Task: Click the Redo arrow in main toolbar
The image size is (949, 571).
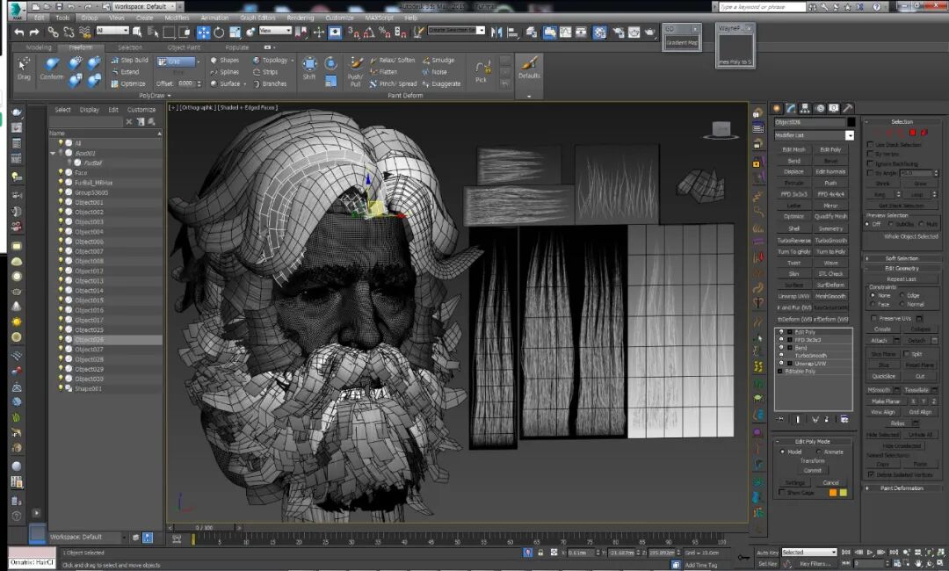Action: coord(34,32)
